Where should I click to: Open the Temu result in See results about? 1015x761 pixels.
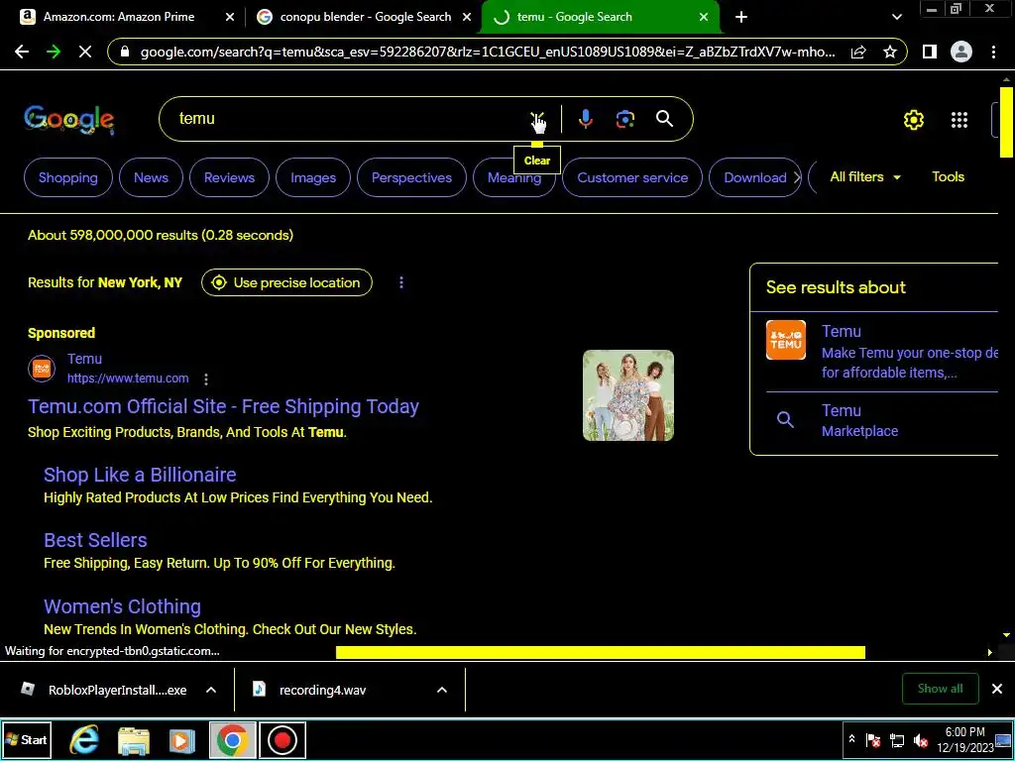(x=881, y=351)
